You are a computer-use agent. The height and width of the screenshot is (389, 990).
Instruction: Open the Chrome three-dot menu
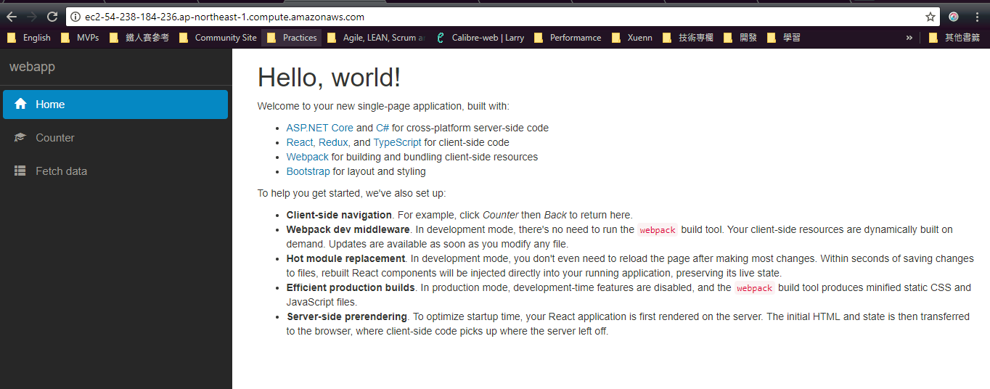pyautogui.click(x=977, y=17)
